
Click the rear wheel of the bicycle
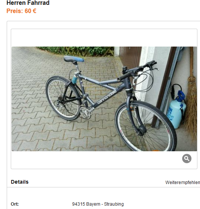63,98
